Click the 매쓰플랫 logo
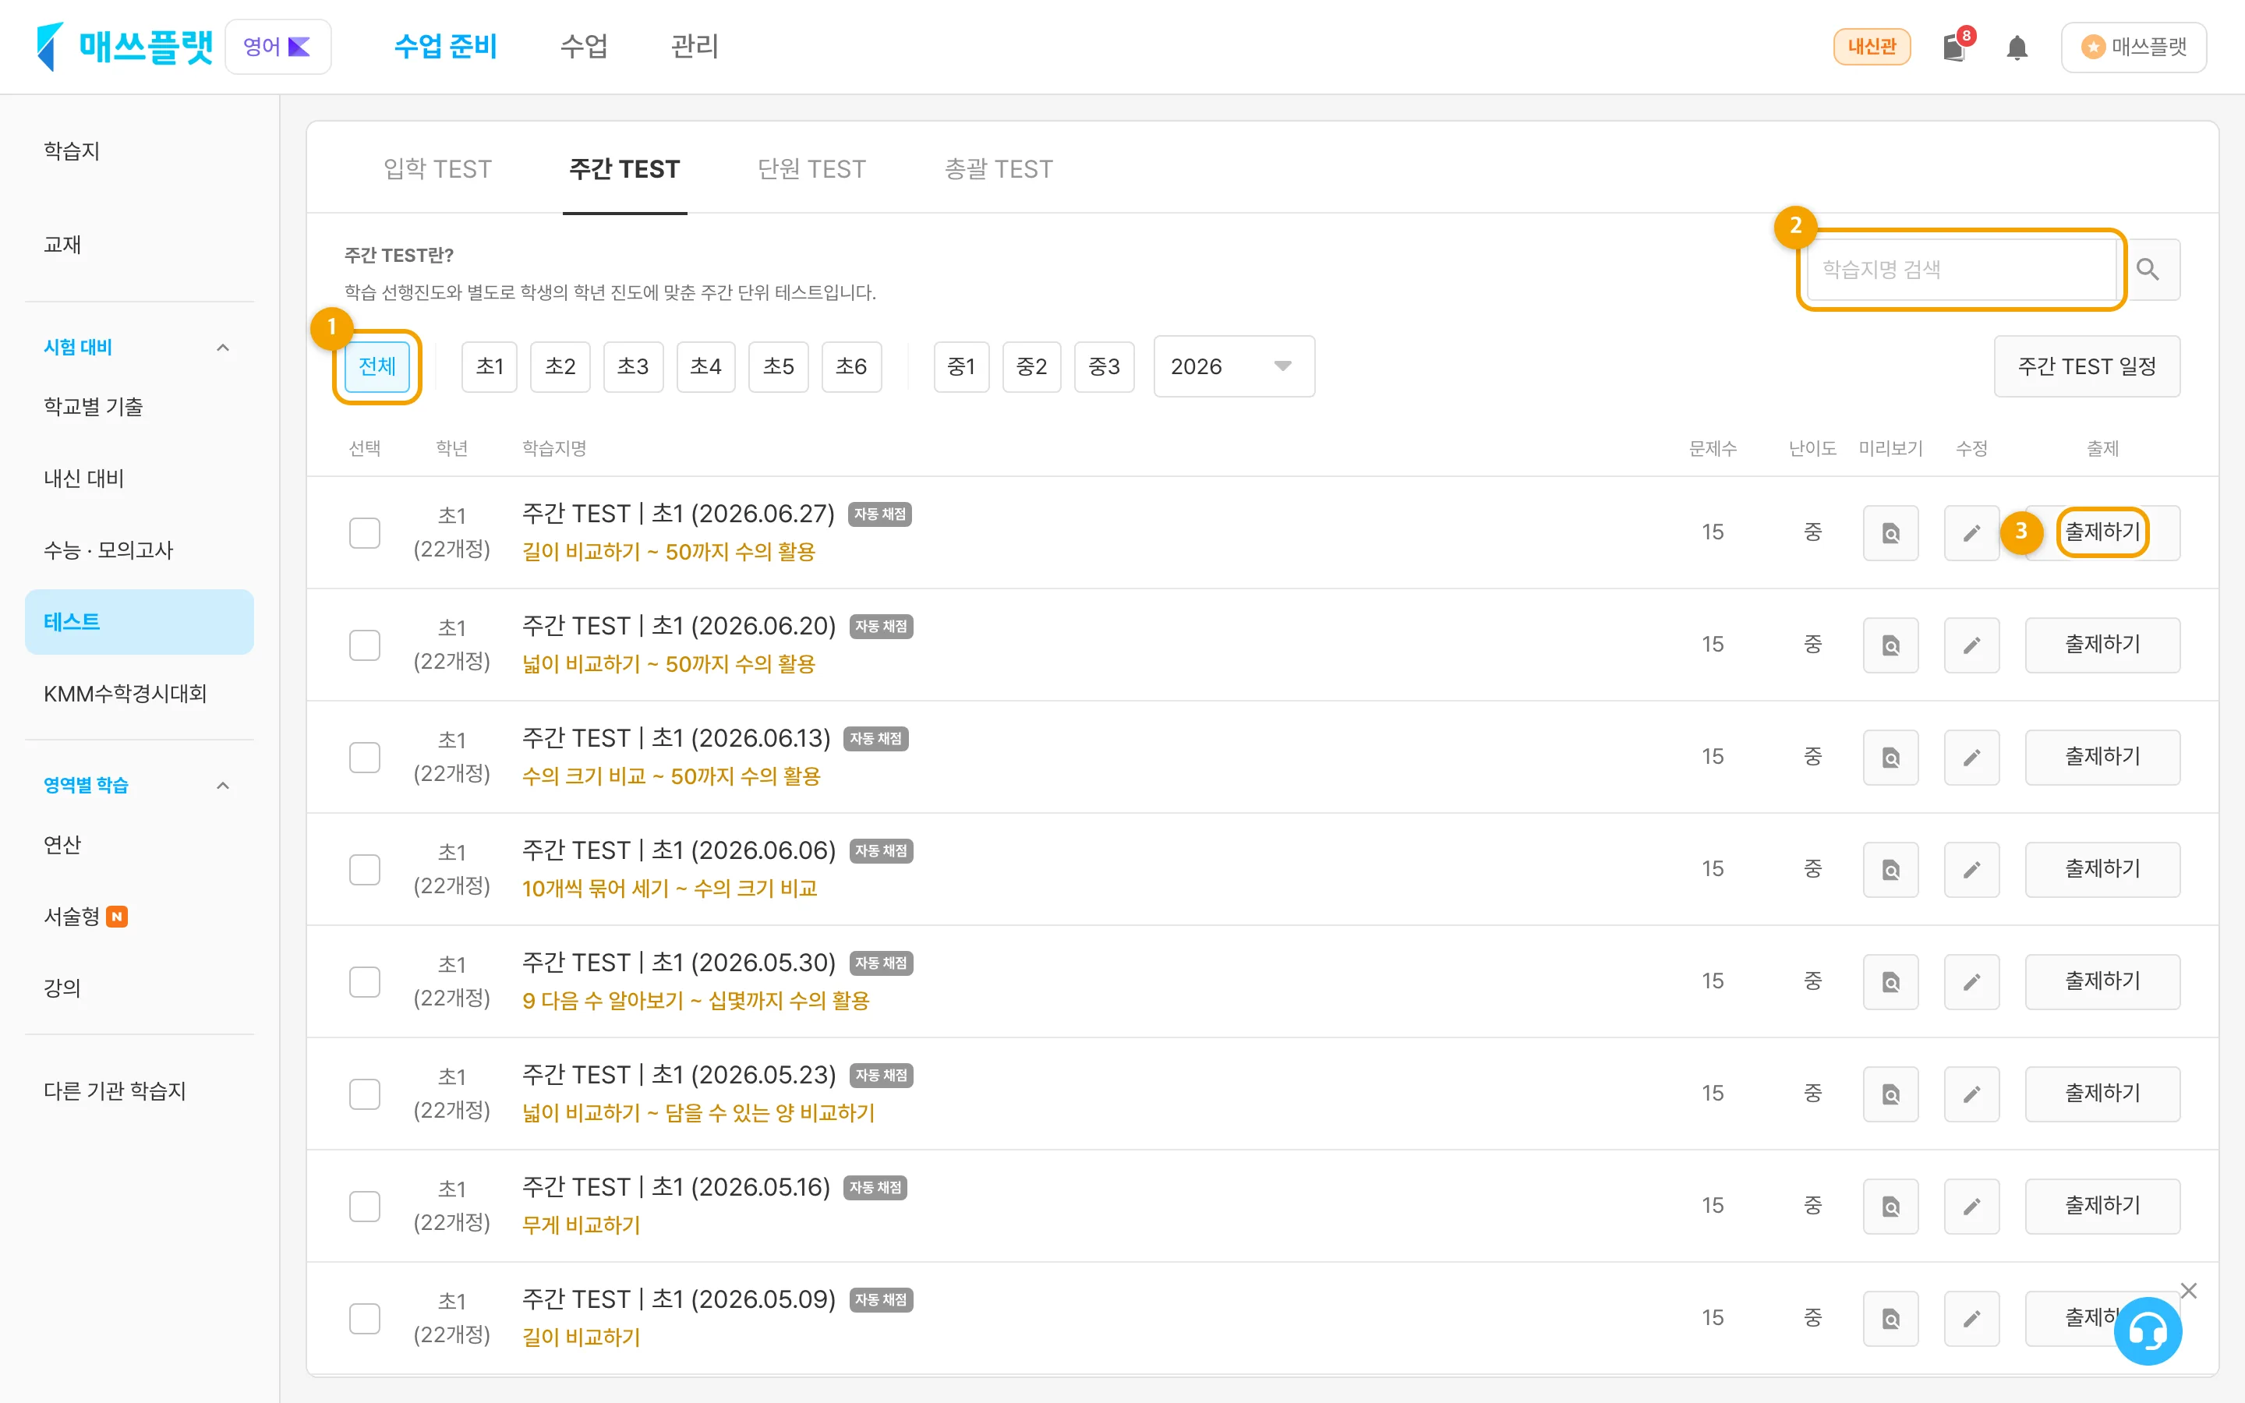 pos(124,47)
